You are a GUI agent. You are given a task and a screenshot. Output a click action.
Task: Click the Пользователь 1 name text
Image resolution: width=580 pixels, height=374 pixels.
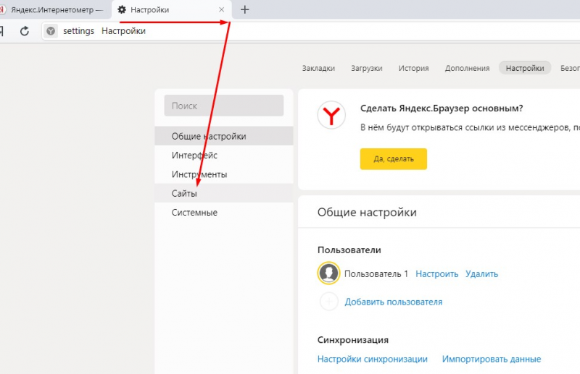point(376,274)
